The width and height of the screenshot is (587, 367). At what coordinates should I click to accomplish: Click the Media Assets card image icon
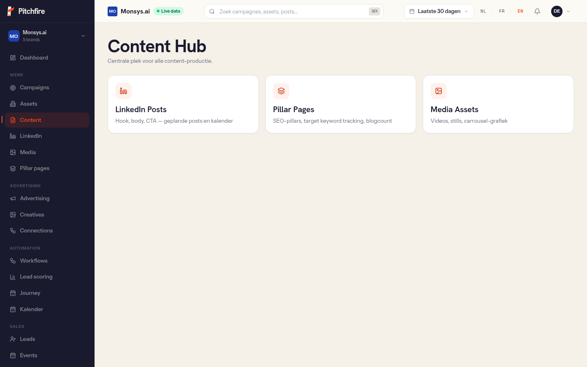[x=439, y=91]
